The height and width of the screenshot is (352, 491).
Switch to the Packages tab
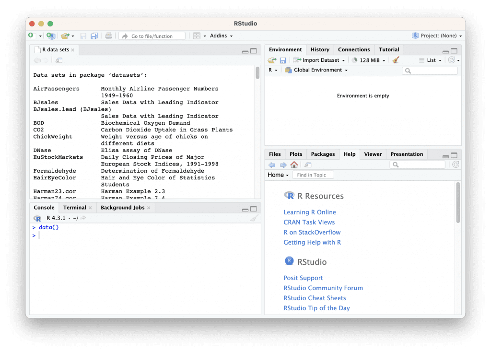(x=323, y=154)
